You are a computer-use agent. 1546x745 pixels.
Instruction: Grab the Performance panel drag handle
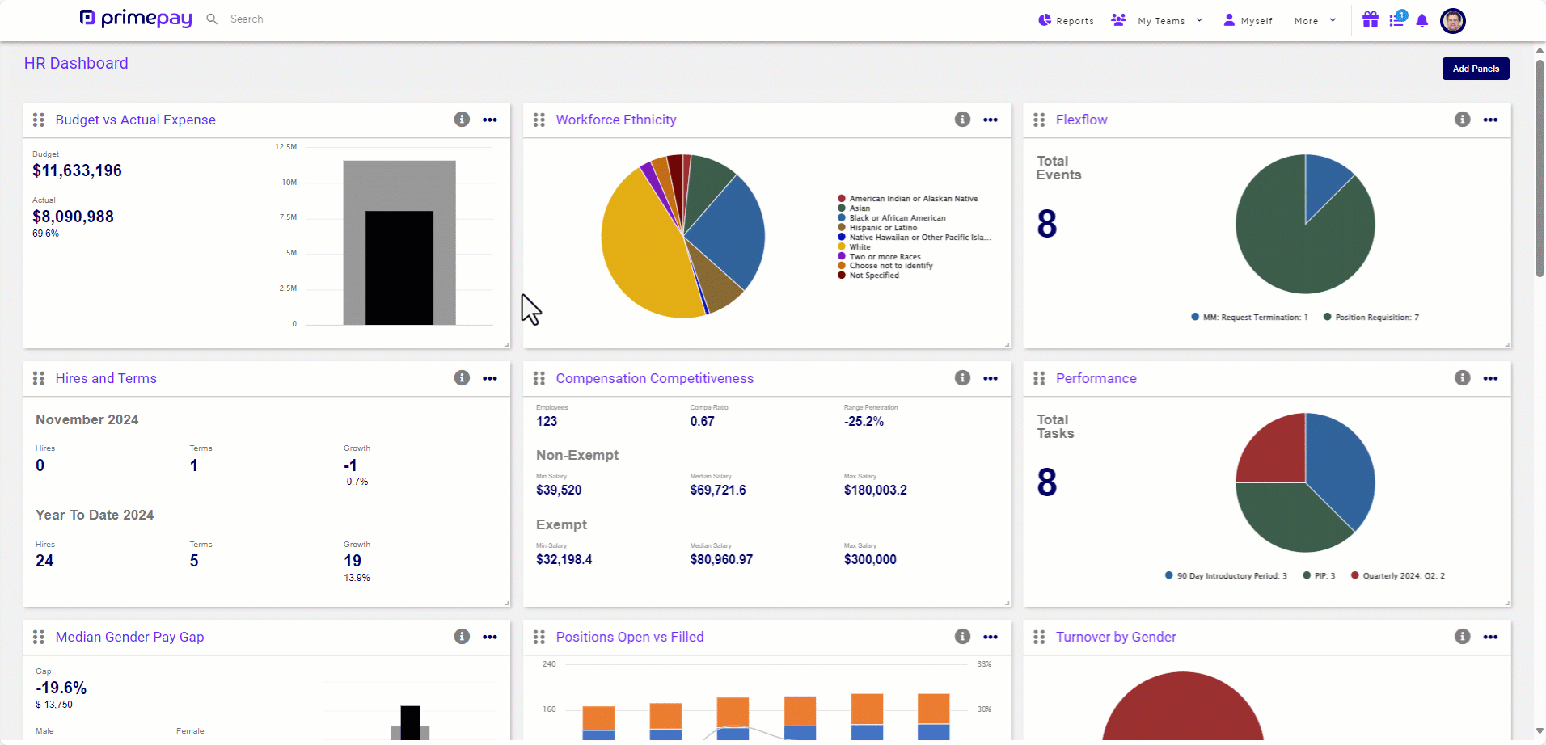pyautogui.click(x=1039, y=378)
